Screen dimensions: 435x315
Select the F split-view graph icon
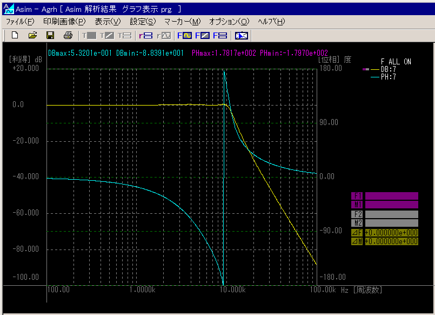click(x=219, y=36)
